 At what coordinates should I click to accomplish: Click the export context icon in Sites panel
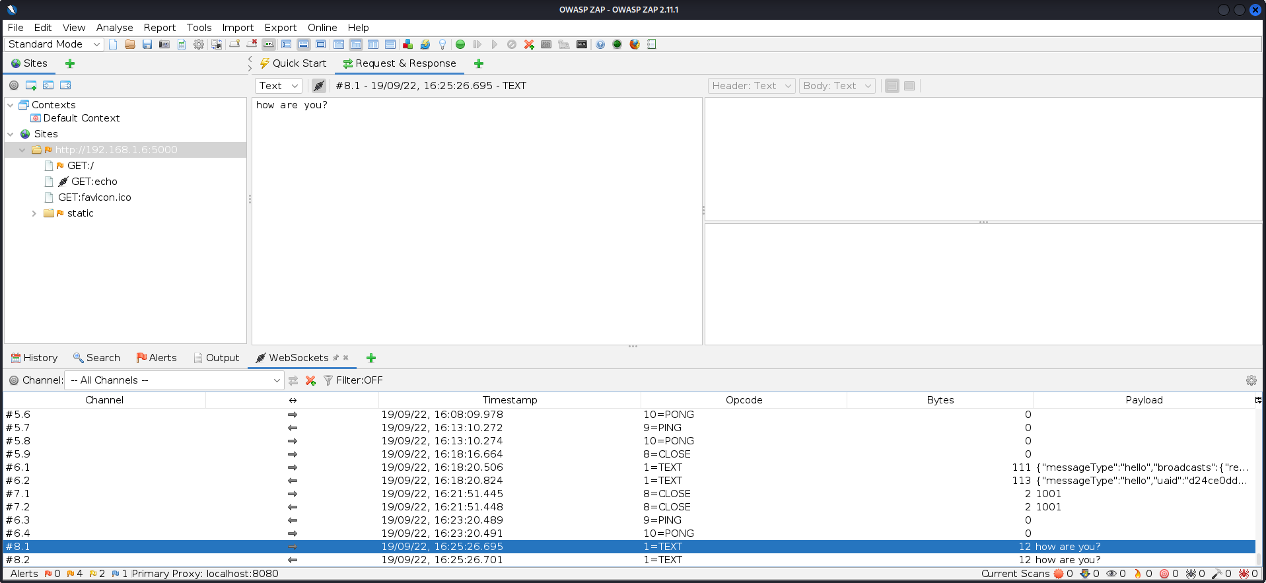point(65,85)
